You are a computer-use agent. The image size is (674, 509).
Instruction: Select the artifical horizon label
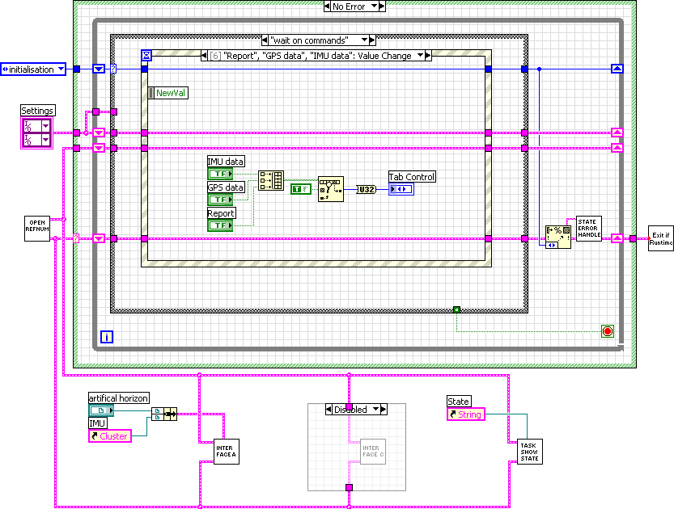119,398
